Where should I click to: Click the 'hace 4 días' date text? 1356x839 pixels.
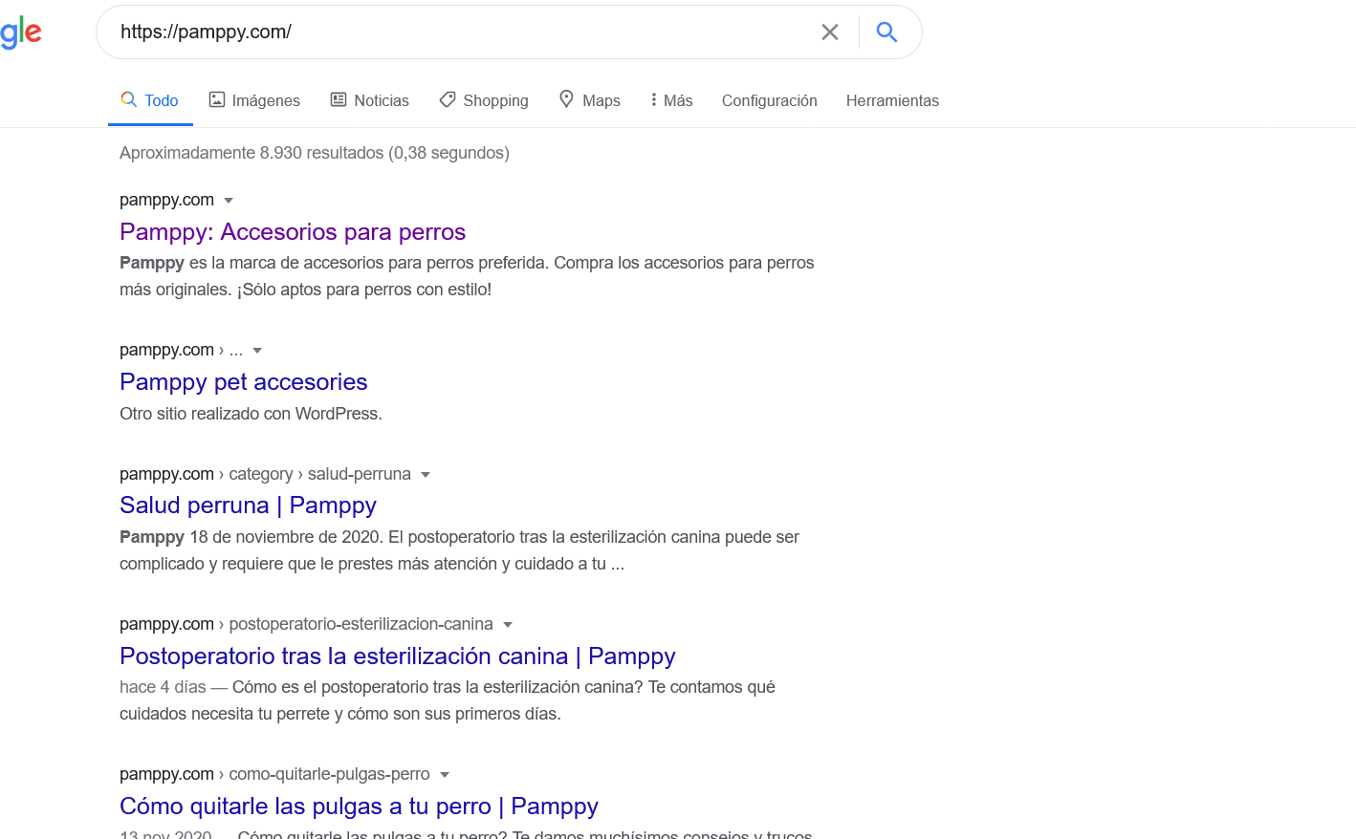click(x=163, y=687)
